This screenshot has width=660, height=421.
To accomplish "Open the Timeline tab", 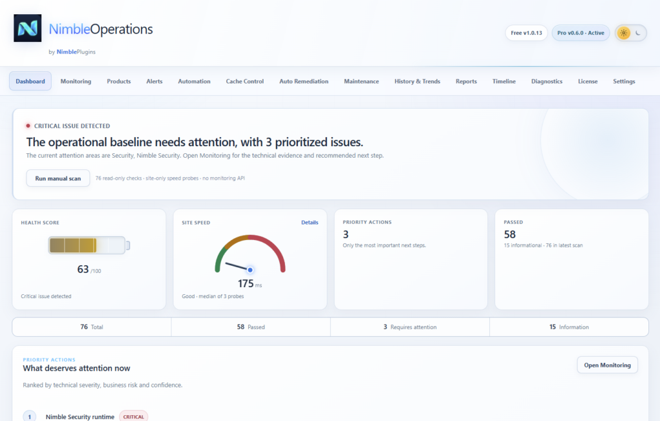I will (x=504, y=81).
